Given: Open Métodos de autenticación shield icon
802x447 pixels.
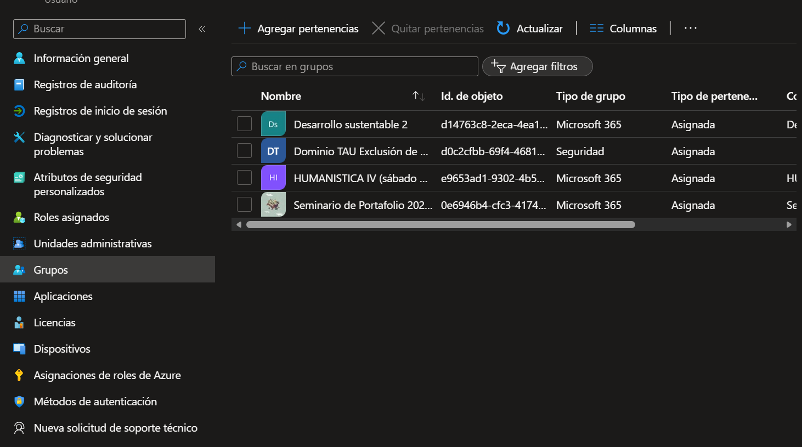Looking at the screenshot, I should pyautogui.click(x=19, y=401).
